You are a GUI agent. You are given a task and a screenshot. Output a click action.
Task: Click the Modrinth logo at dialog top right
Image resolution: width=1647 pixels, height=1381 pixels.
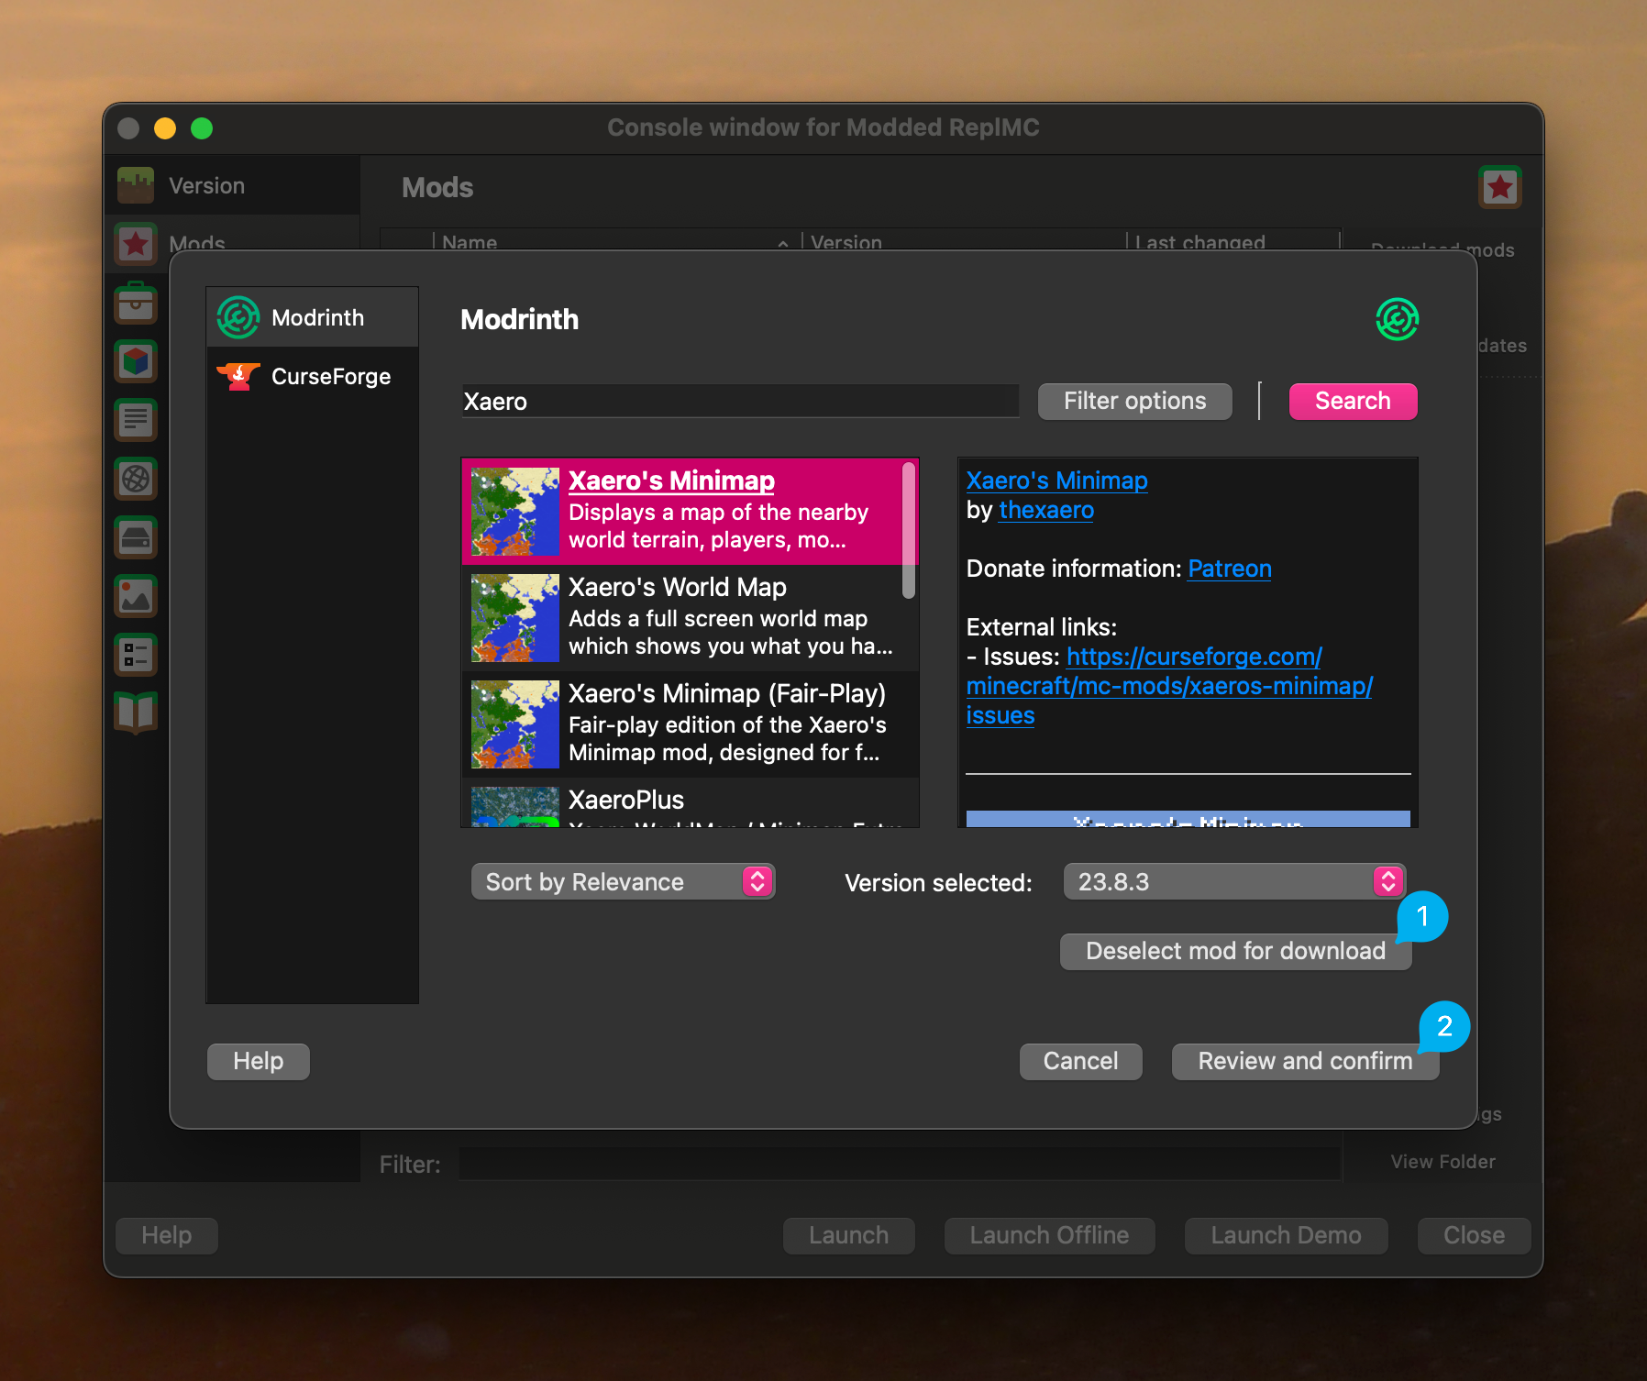click(1397, 319)
